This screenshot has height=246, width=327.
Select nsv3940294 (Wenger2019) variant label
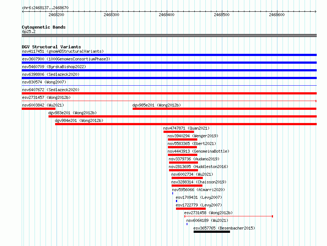click(193, 136)
